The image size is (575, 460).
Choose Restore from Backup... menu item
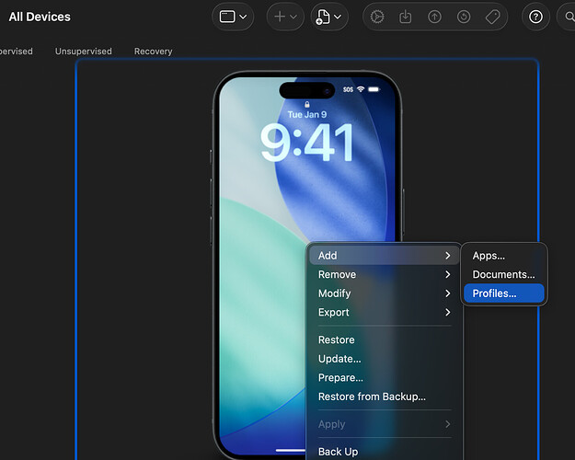point(384,397)
